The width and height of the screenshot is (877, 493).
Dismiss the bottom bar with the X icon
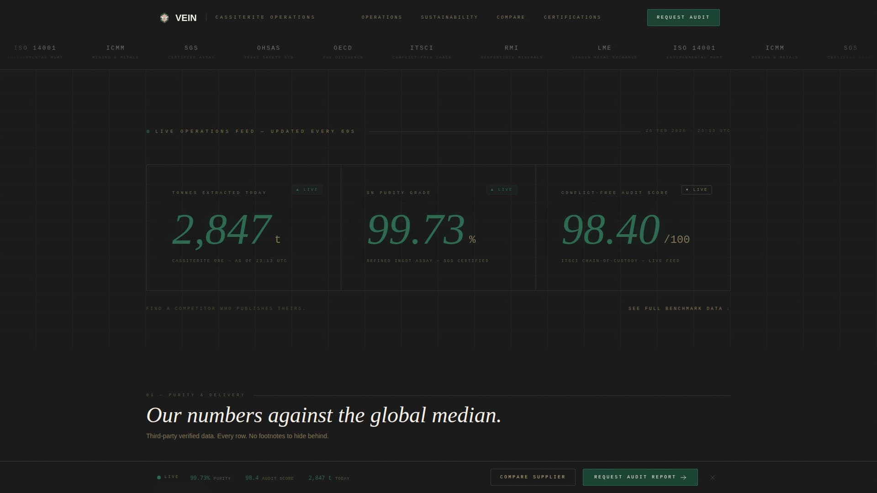713,477
